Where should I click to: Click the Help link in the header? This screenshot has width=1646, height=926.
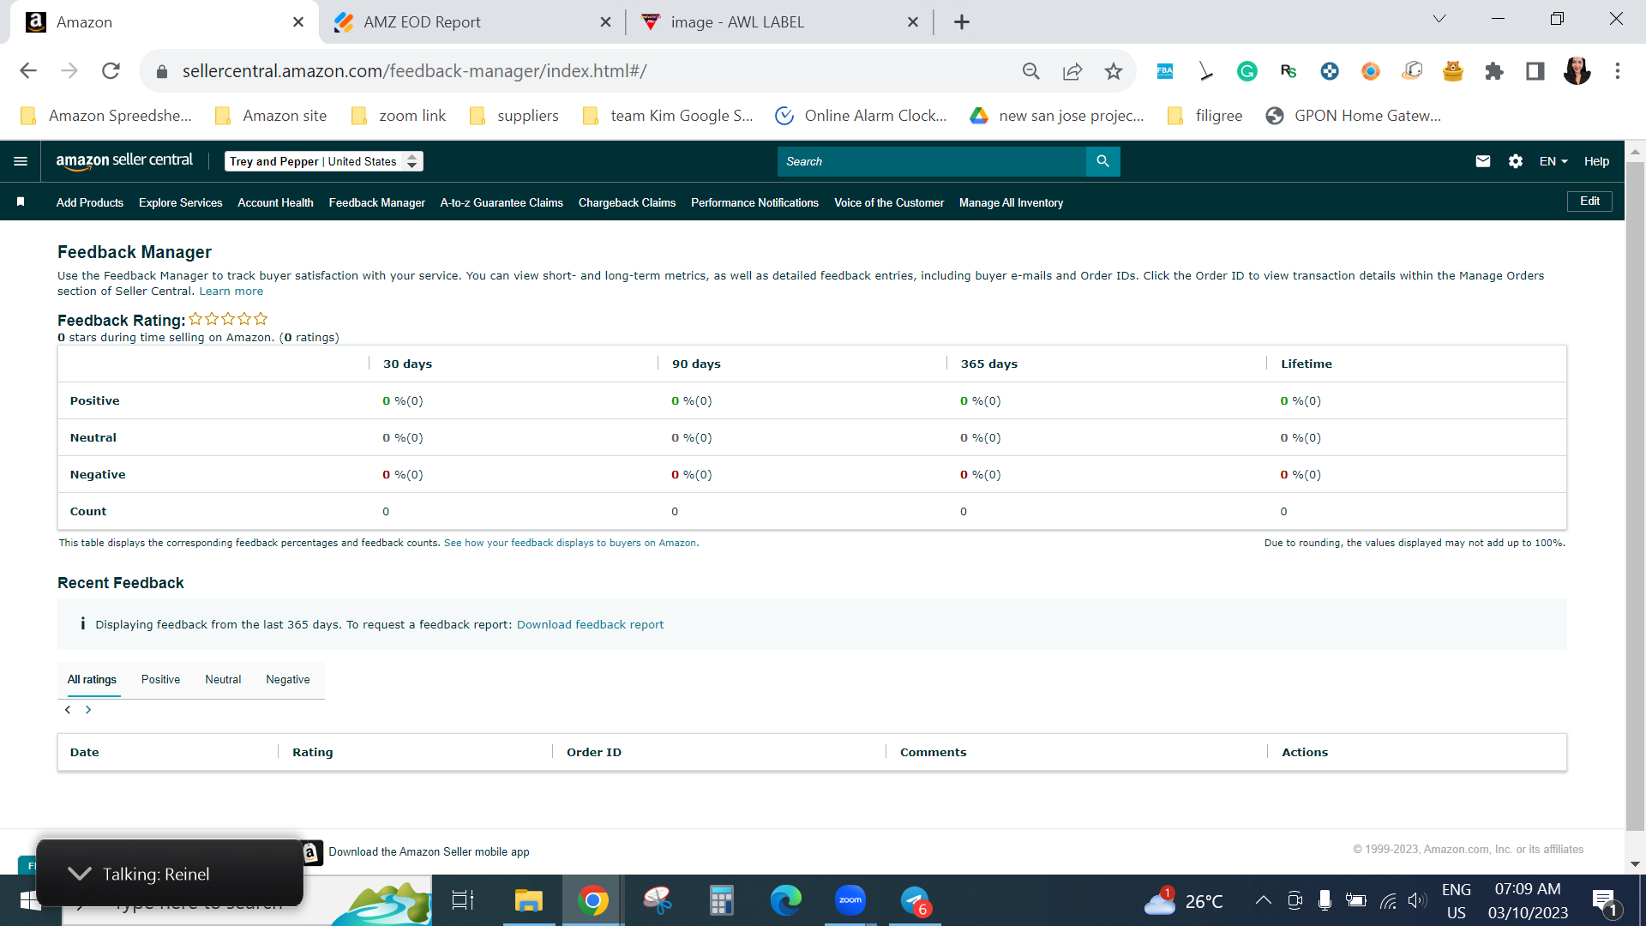pos(1596,161)
